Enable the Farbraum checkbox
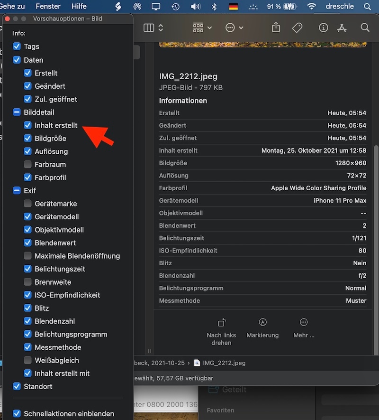Image resolution: width=379 pixels, height=420 pixels. 28,165
